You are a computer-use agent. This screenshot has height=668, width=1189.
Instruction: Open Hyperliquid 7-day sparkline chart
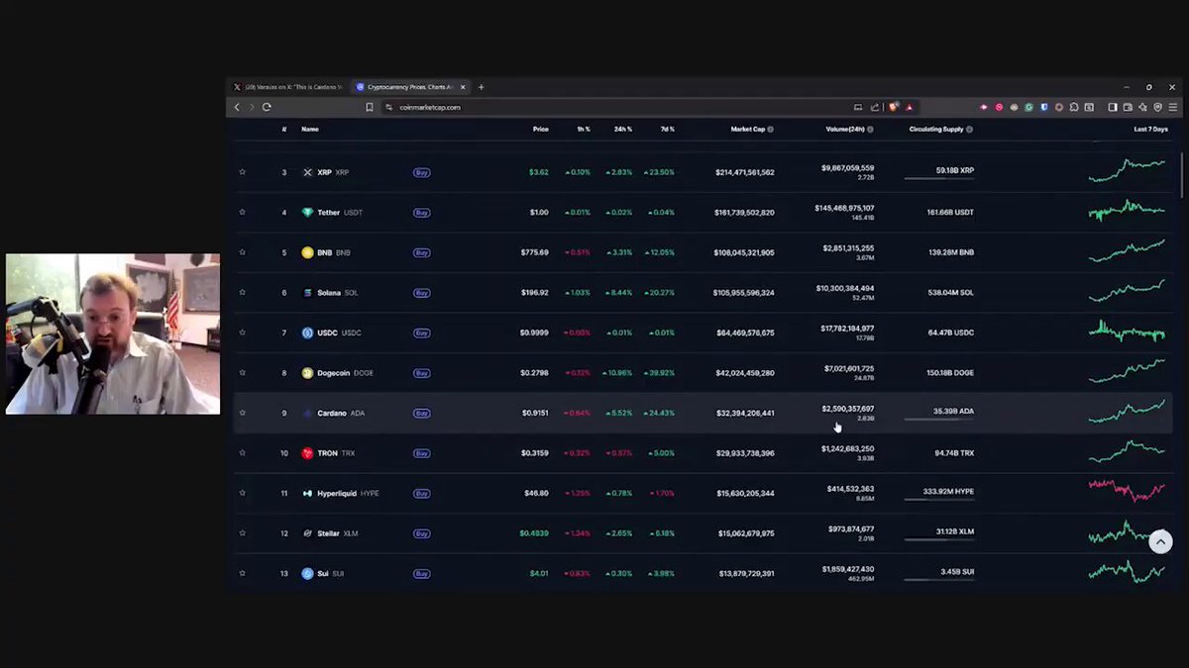coord(1128,490)
